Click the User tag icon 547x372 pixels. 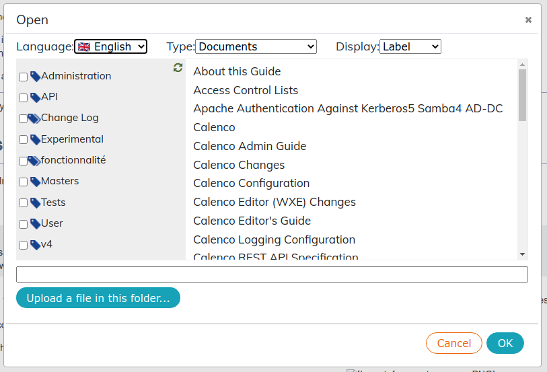(35, 223)
